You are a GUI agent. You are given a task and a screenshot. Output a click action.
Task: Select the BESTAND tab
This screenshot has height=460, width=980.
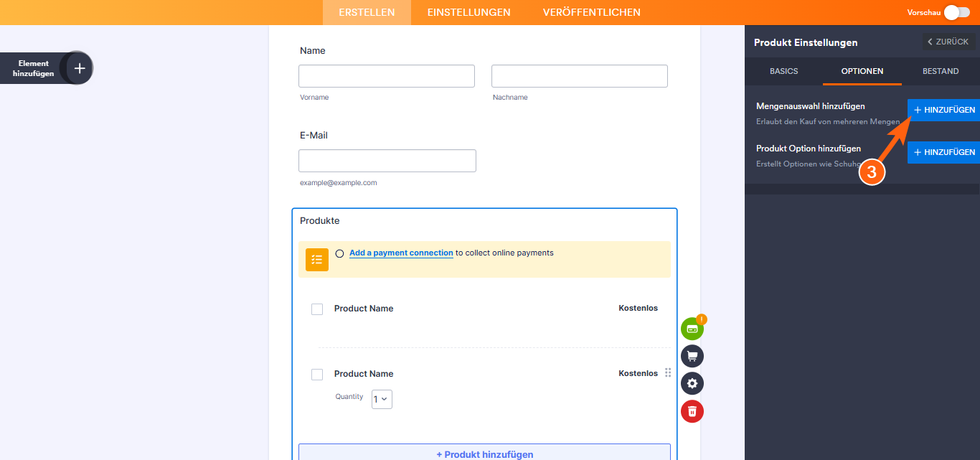tap(941, 71)
